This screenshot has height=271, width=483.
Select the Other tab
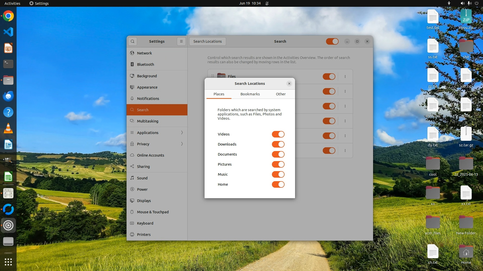pyautogui.click(x=280, y=94)
